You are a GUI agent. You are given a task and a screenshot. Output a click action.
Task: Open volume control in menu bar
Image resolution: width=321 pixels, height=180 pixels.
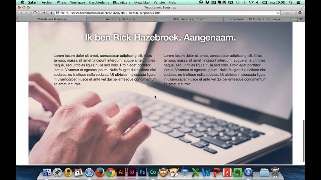point(257,2)
